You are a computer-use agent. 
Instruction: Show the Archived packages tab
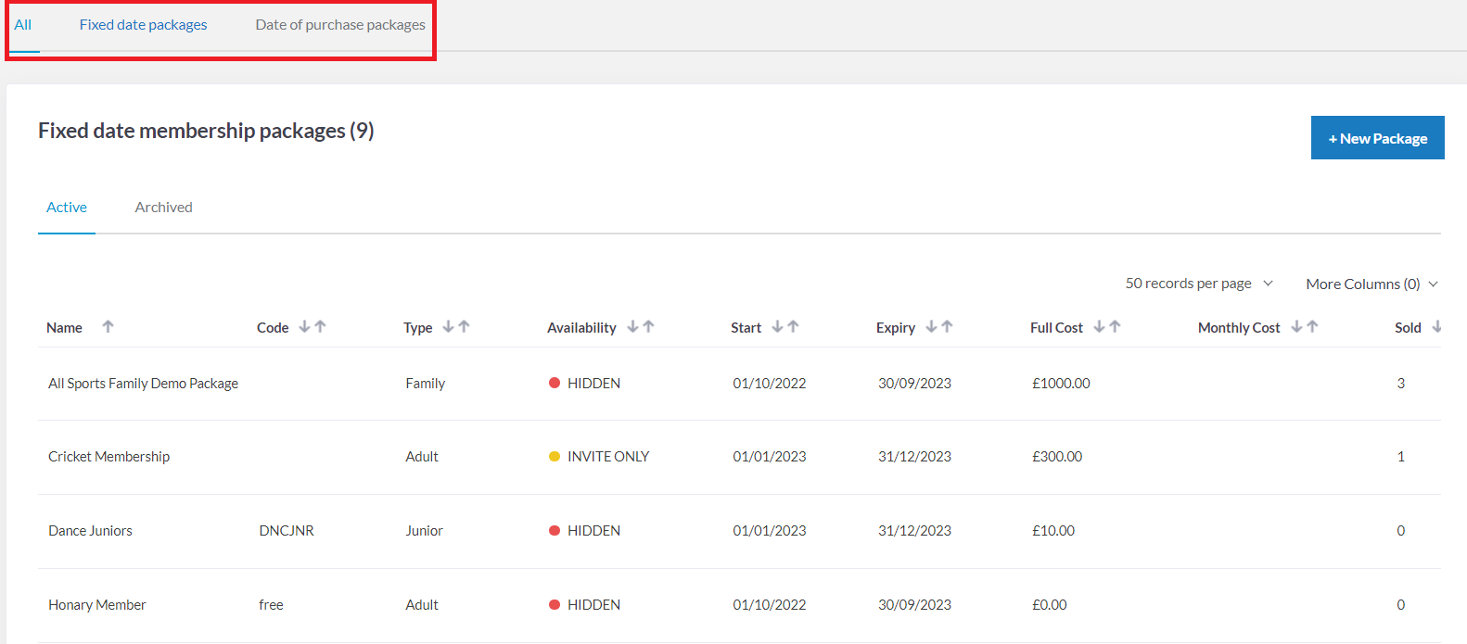click(163, 208)
